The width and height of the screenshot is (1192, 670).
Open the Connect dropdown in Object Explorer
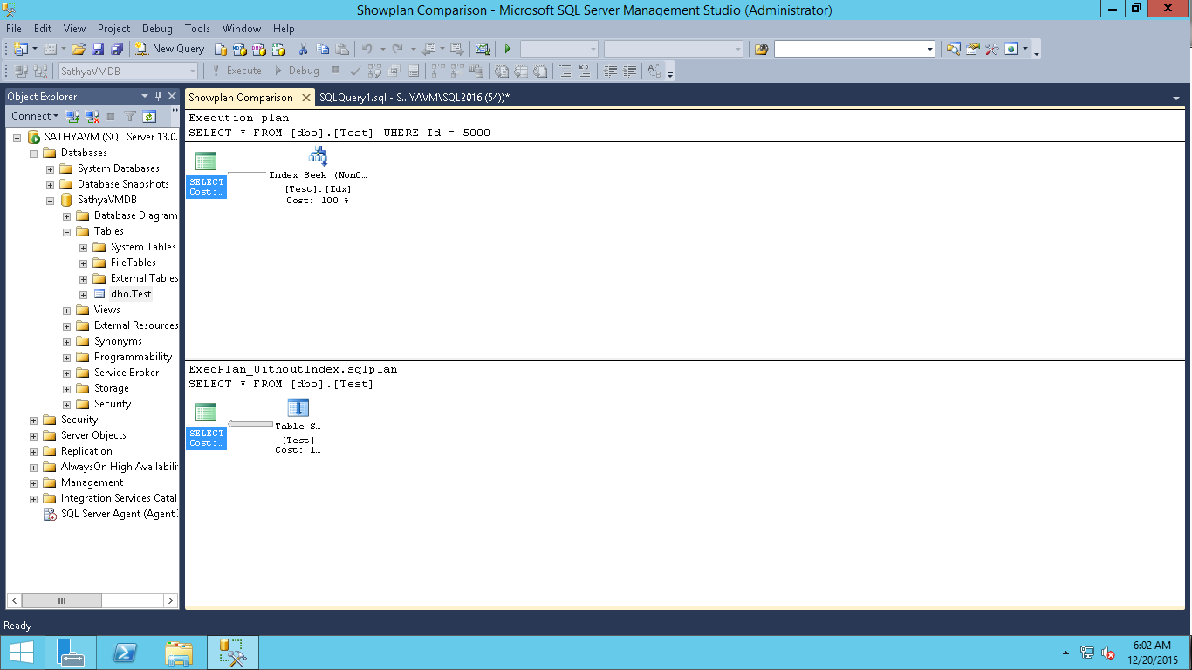35,116
